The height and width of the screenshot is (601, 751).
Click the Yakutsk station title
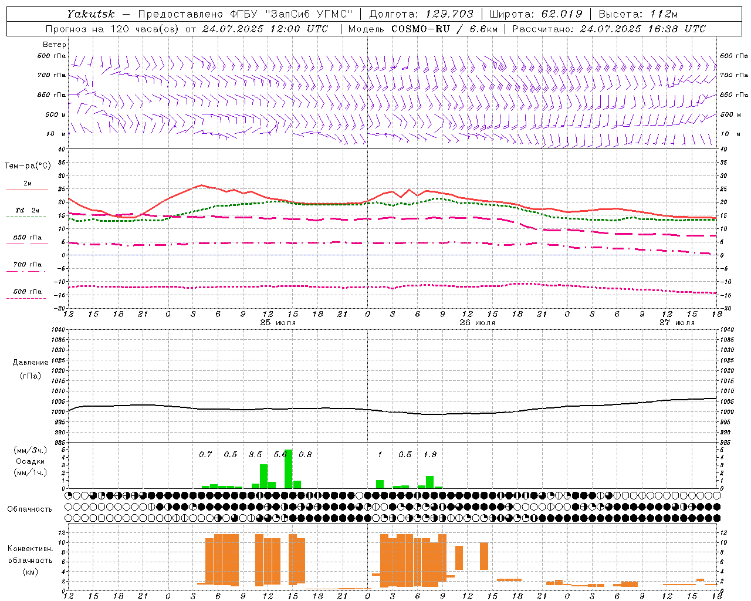pos(91,14)
